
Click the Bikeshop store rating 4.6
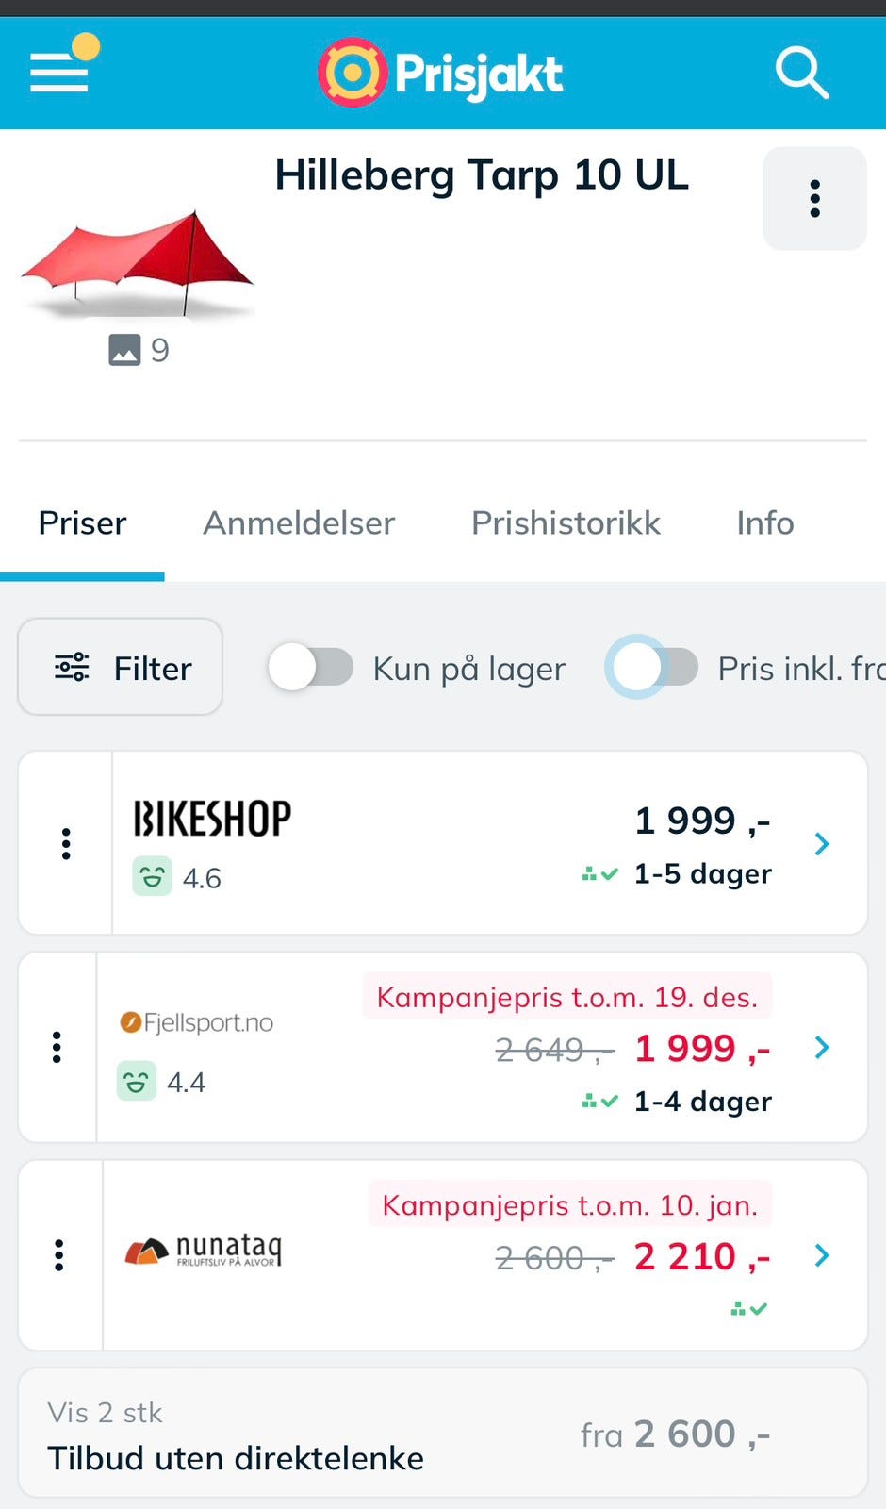coord(179,878)
